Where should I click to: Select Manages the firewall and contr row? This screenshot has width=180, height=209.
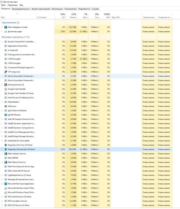pyautogui.click(x=86, y=179)
